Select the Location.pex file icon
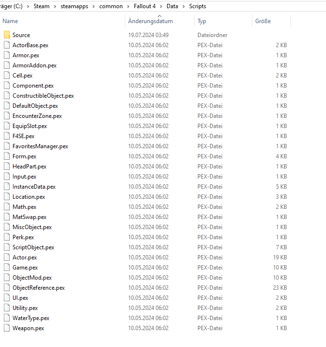This screenshot has height=347, width=326. coord(7,197)
